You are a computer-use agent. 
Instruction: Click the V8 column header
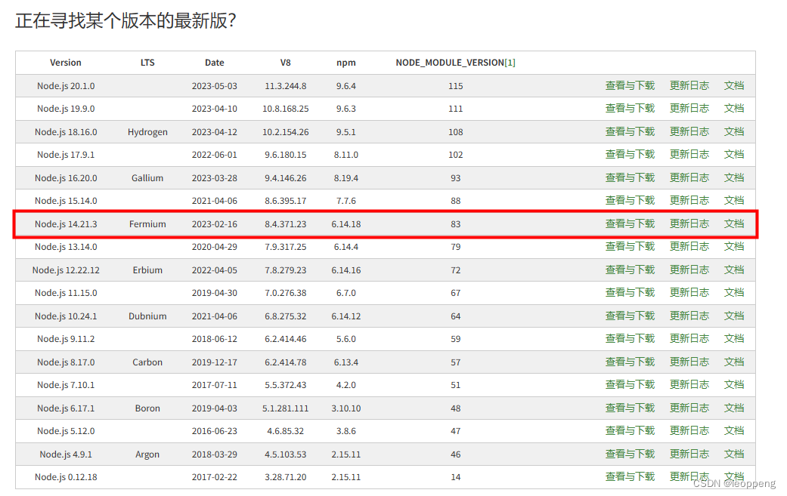click(x=285, y=63)
